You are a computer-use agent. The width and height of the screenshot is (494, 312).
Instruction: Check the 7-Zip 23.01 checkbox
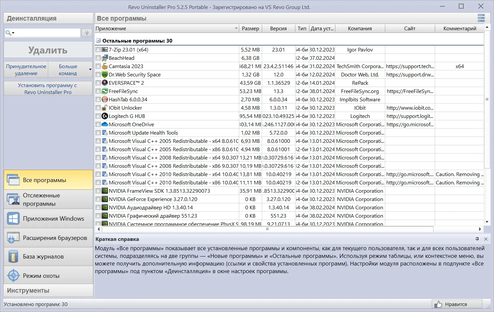(98, 50)
